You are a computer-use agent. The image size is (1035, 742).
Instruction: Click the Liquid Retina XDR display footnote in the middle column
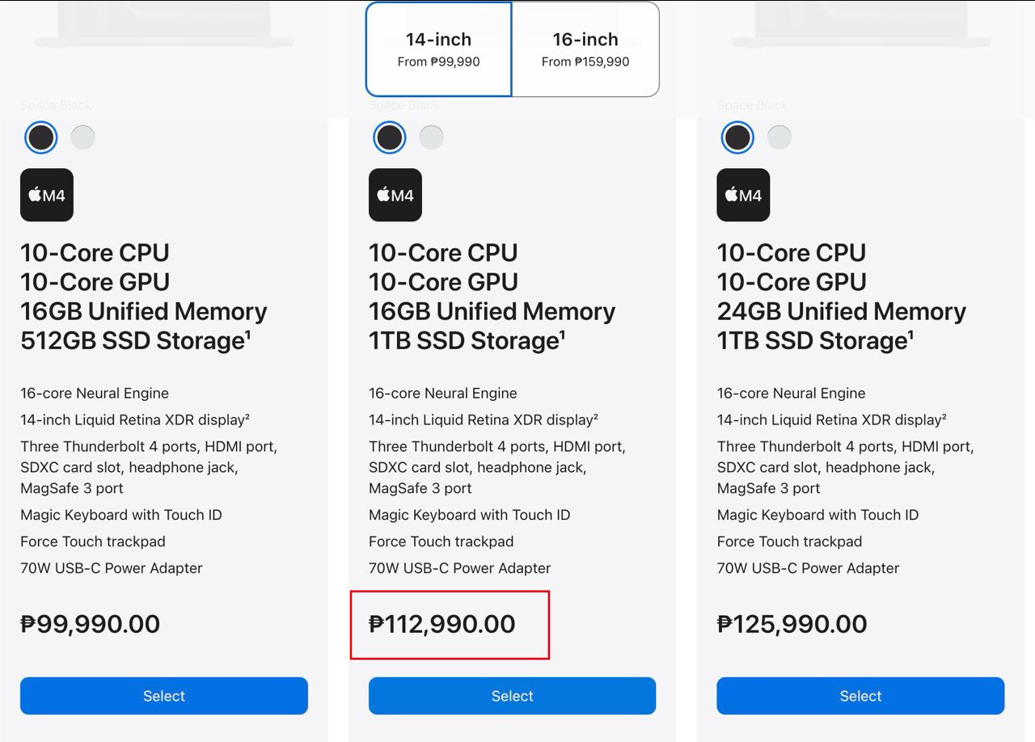[484, 419]
